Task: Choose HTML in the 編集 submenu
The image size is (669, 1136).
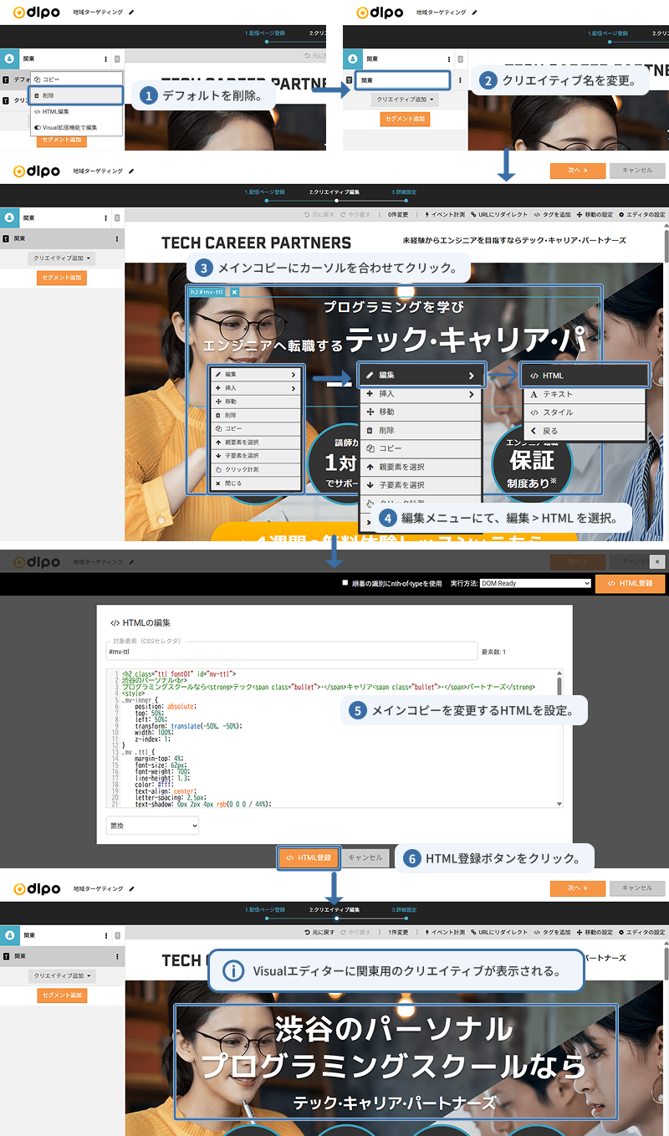Action: 584,376
